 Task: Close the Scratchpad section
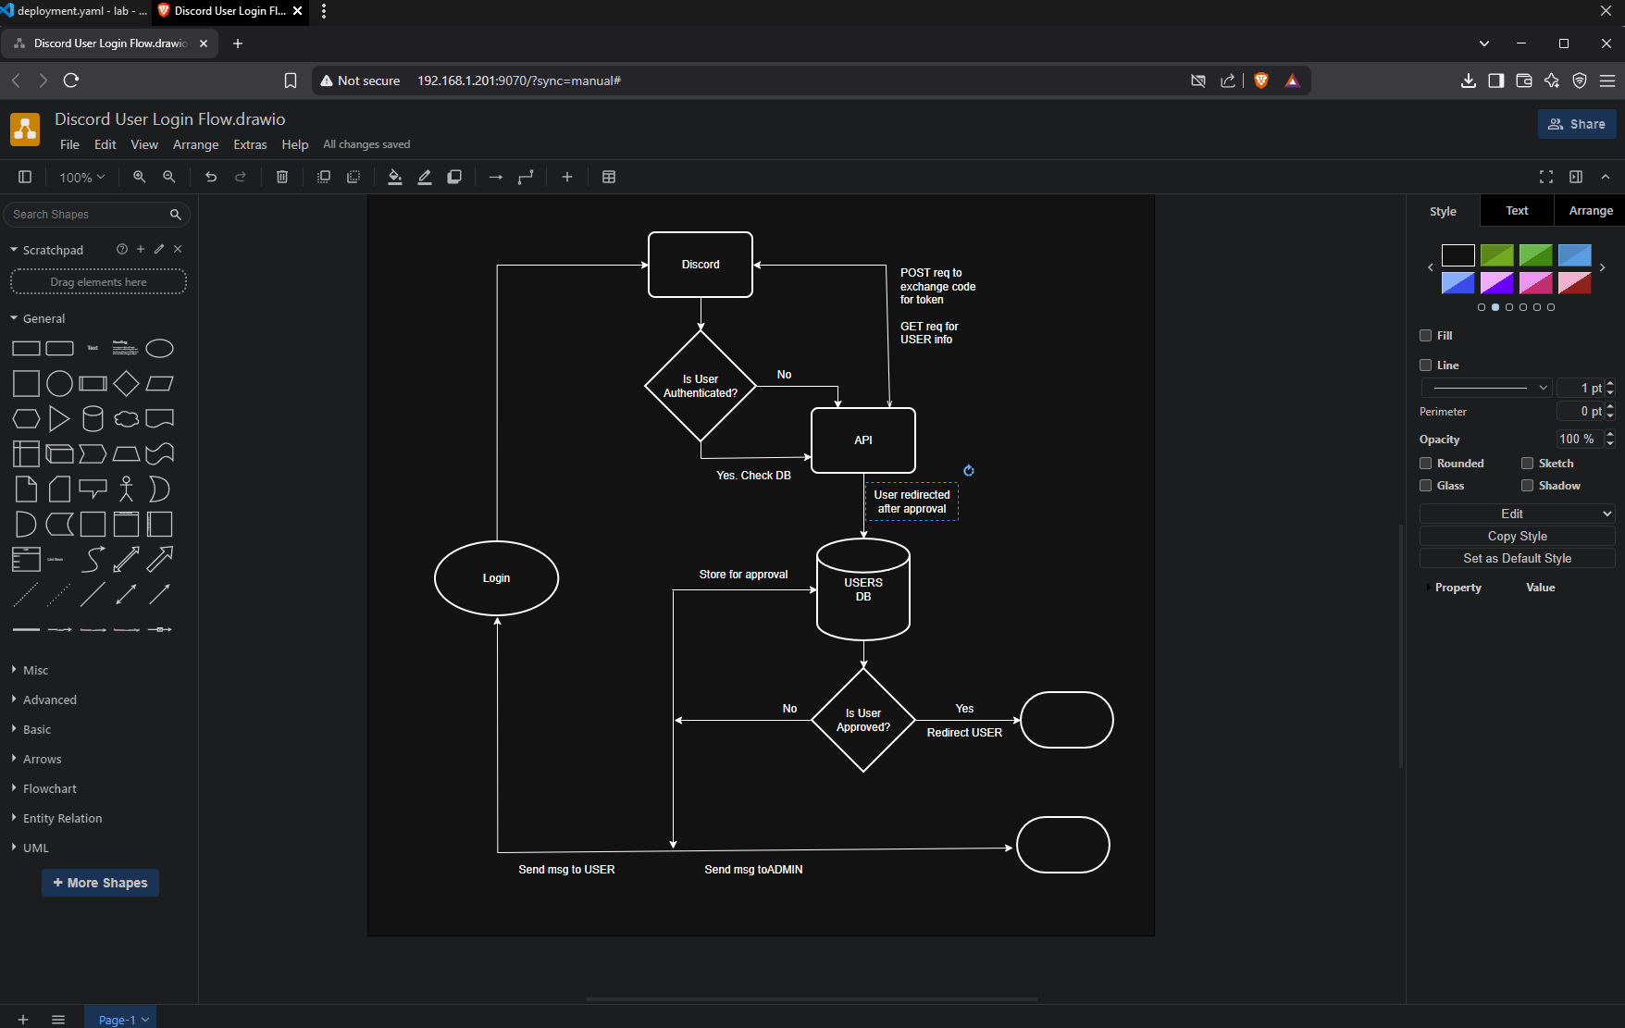click(x=178, y=249)
